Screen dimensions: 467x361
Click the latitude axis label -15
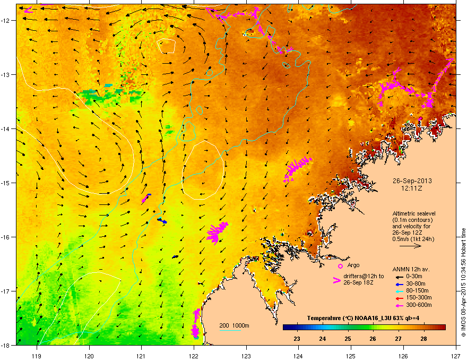coord(5,183)
